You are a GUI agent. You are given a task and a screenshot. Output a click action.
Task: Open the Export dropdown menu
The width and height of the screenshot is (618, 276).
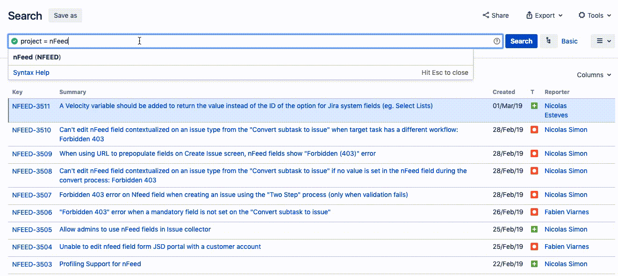click(x=544, y=15)
